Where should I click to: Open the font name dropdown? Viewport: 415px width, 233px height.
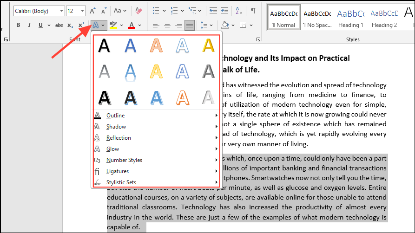[x=61, y=11]
